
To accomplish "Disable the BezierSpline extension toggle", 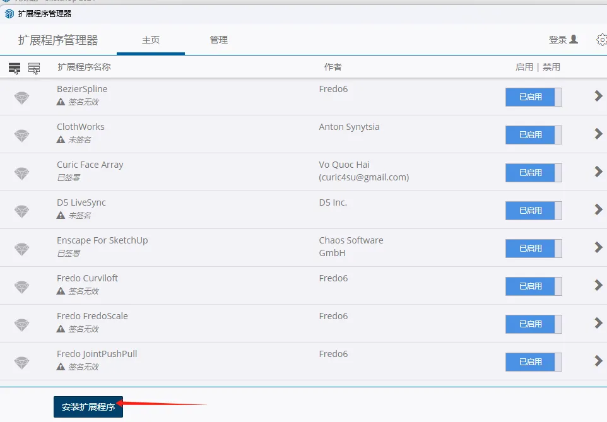I will pos(534,97).
